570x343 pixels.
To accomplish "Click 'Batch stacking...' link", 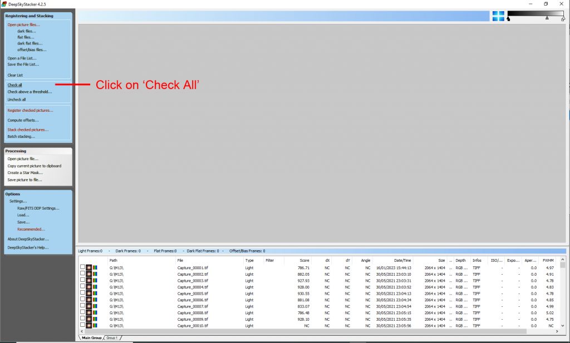I will (21, 136).
